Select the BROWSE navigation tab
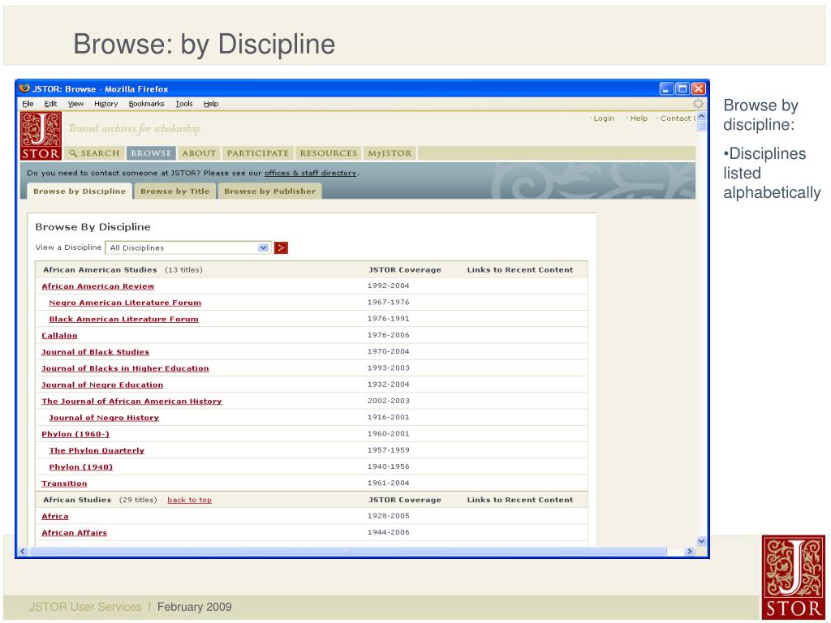Screen dimensions: 831x623 click(151, 153)
